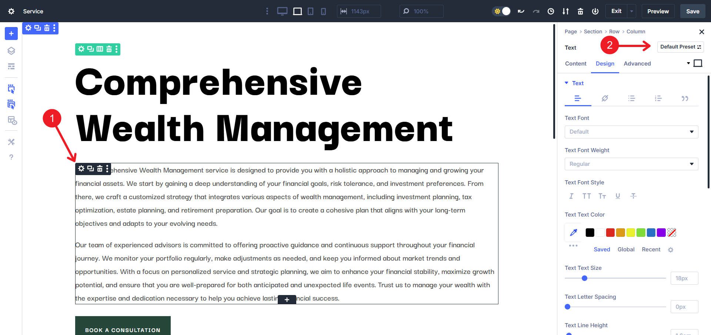Click the help question mark icon
Image resolution: width=711 pixels, height=335 pixels.
click(x=11, y=157)
